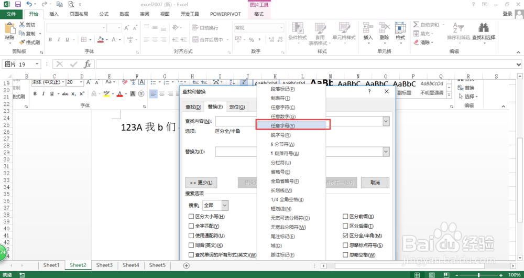The image size is (524, 278).
Task: Activate the Format Painter (格式刷)
Action: click(29, 42)
